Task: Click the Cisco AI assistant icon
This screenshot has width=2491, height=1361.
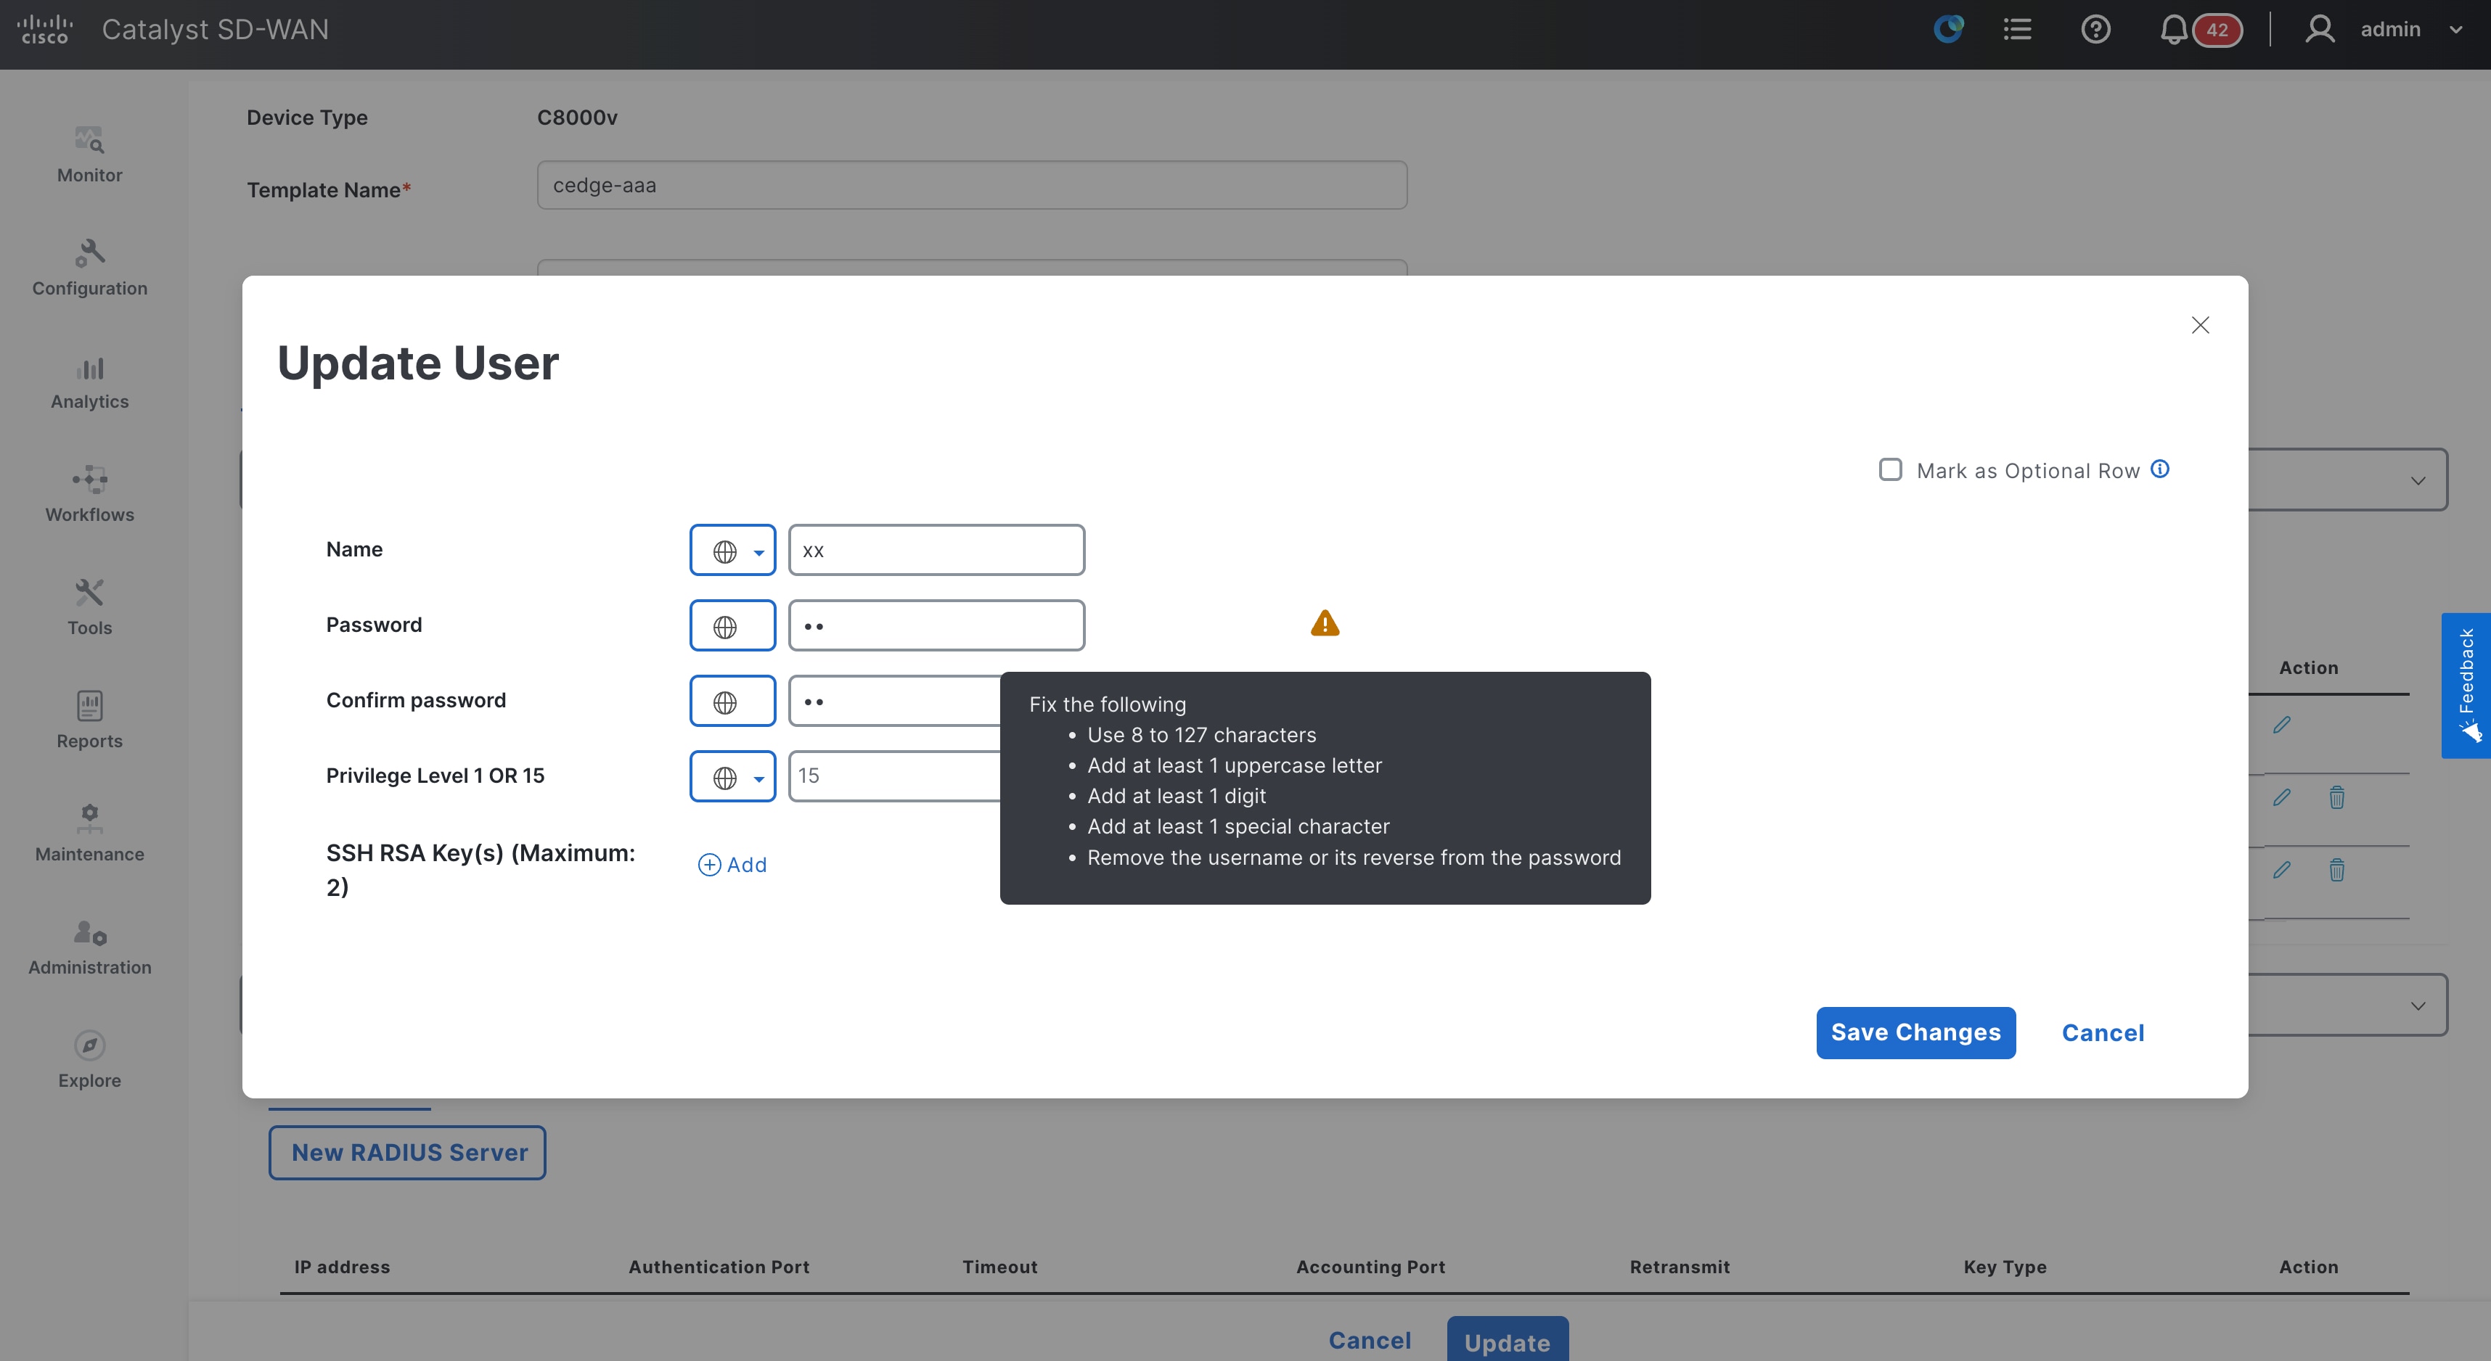Action: pos(1949,29)
